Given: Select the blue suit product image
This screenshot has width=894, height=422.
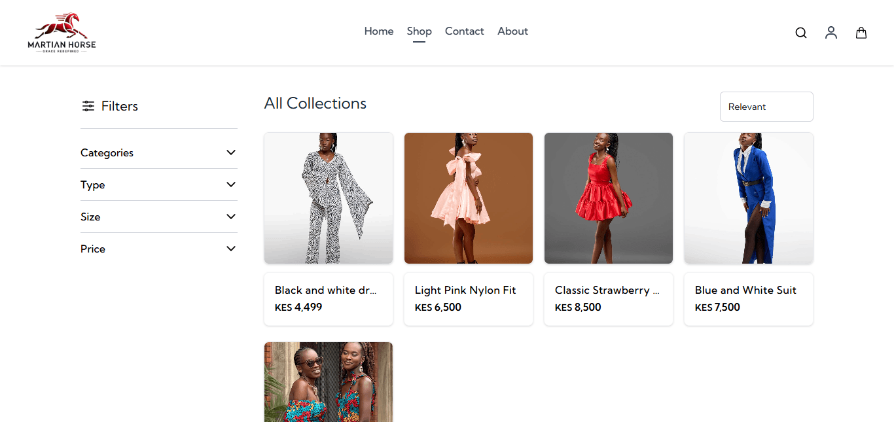Looking at the screenshot, I should coord(749,198).
